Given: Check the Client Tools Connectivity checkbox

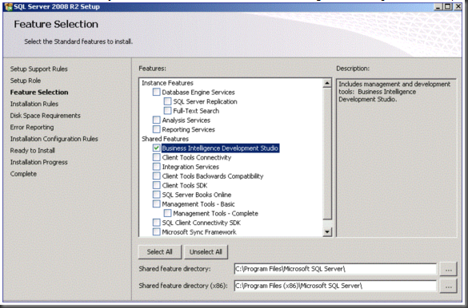Looking at the screenshot, I should 156,157.
